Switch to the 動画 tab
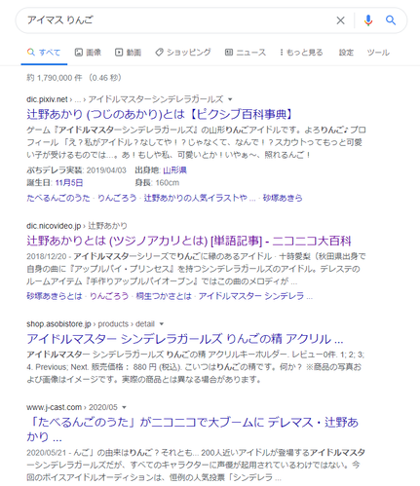 (128, 53)
